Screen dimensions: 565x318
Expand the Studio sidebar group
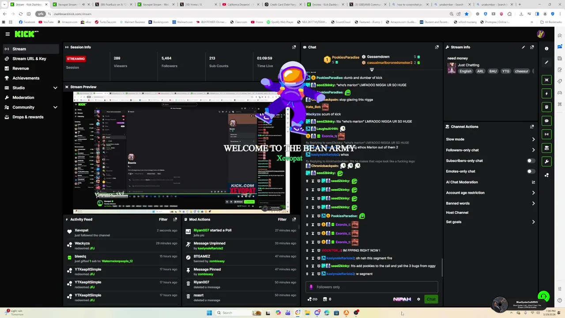pos(31,88)
